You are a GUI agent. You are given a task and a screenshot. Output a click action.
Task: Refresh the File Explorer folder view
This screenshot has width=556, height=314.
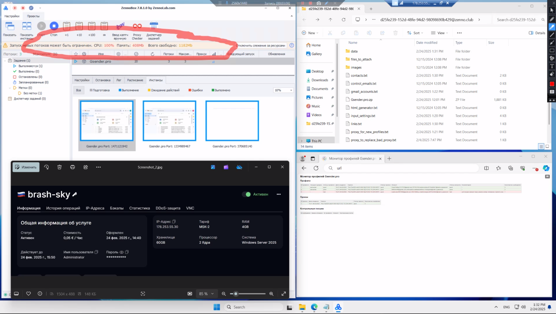point(343,20)
